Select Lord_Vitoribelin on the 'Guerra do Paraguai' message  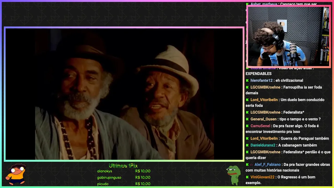pyautogui.click(x=264, y=138)
